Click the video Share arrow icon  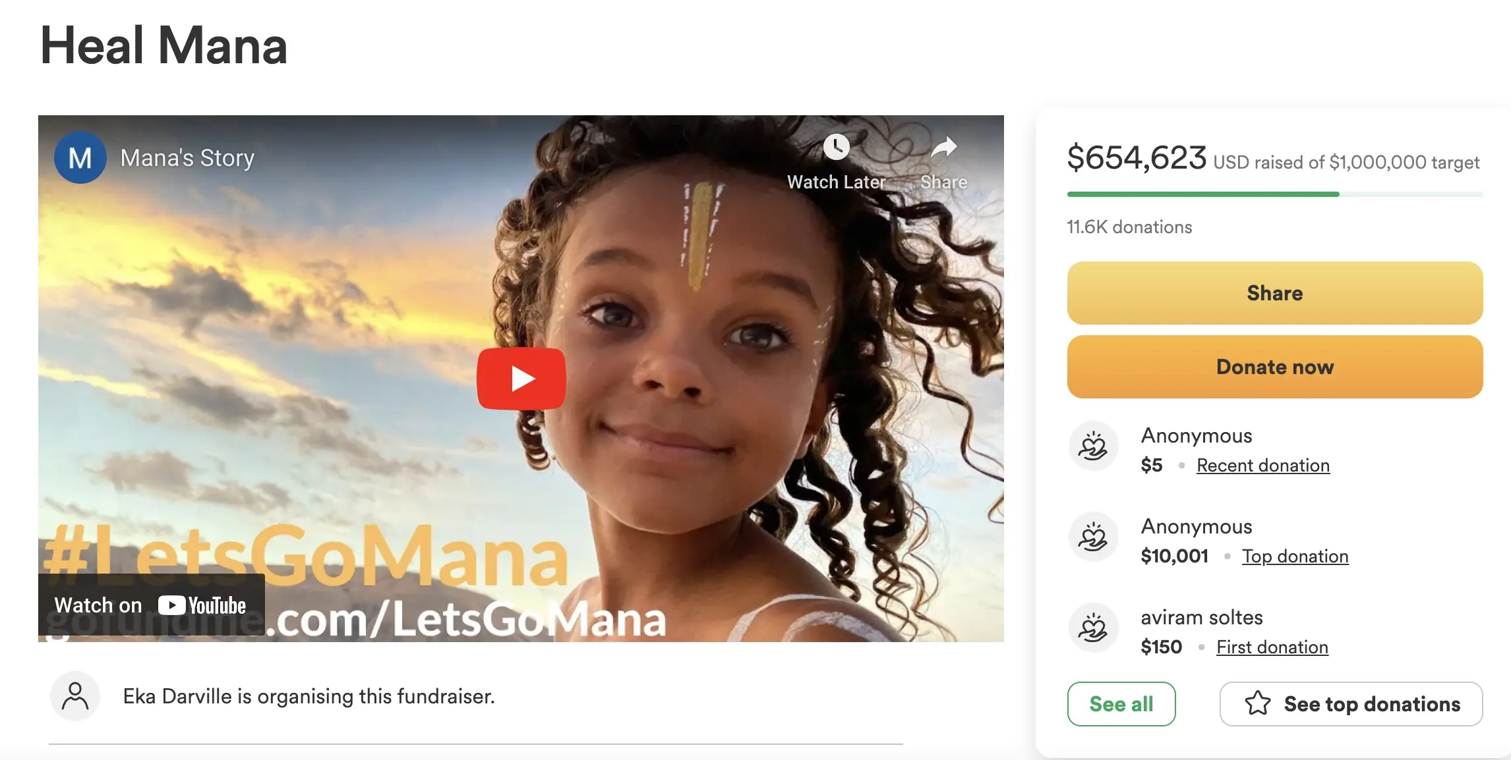coord(943,147)
